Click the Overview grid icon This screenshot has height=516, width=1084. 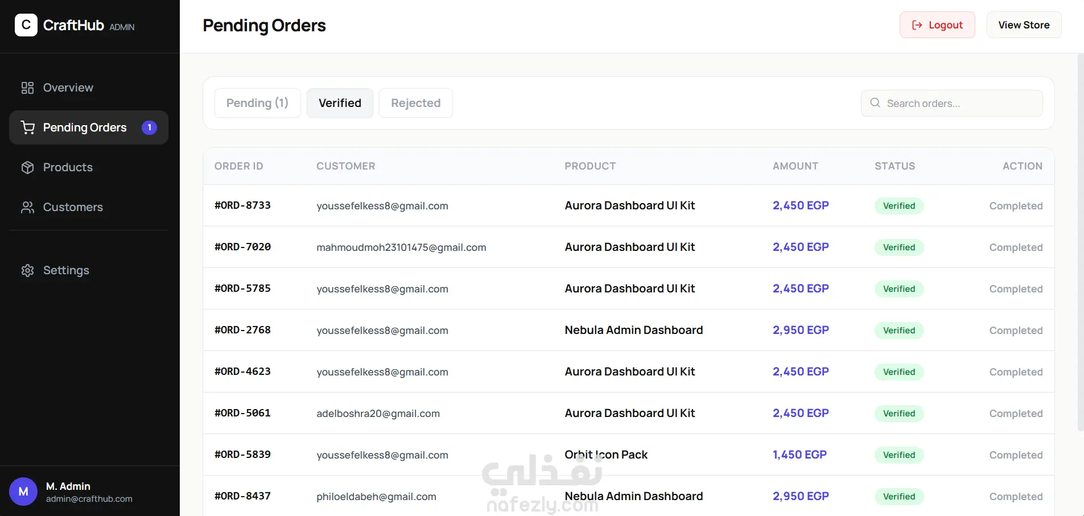coord(27,88)
